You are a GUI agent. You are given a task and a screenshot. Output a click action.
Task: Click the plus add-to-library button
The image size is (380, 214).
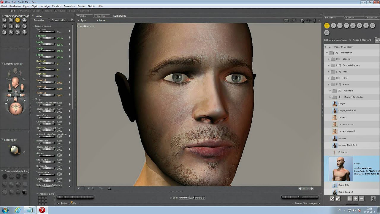pos(356,199)
